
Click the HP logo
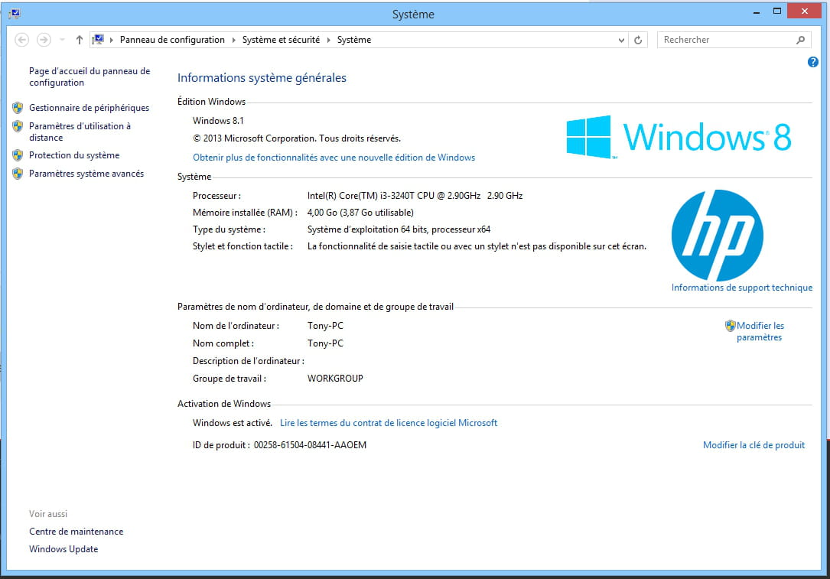coord(718,236)
